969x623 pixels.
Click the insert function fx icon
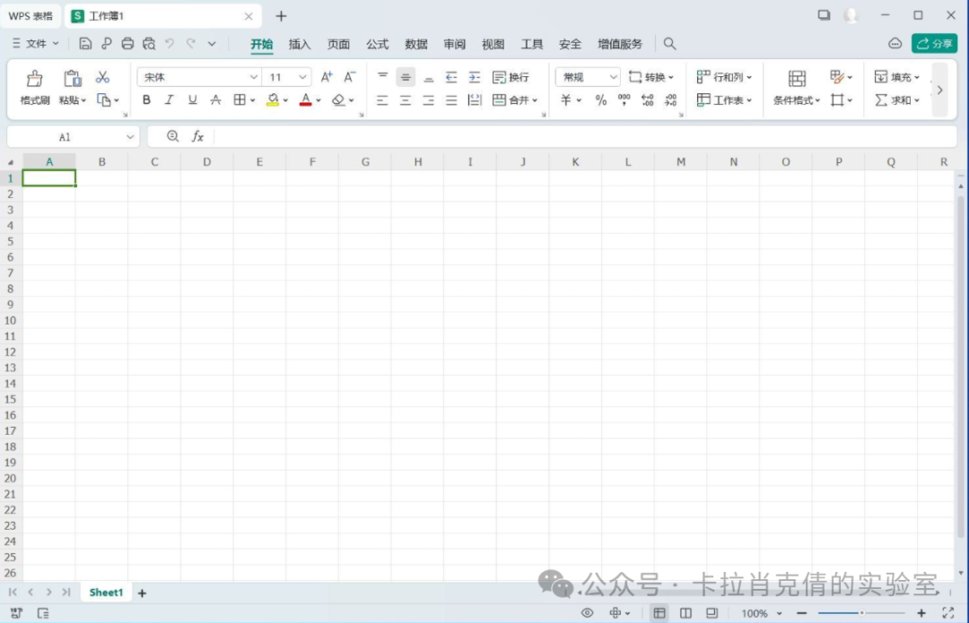tap(197, 136)
